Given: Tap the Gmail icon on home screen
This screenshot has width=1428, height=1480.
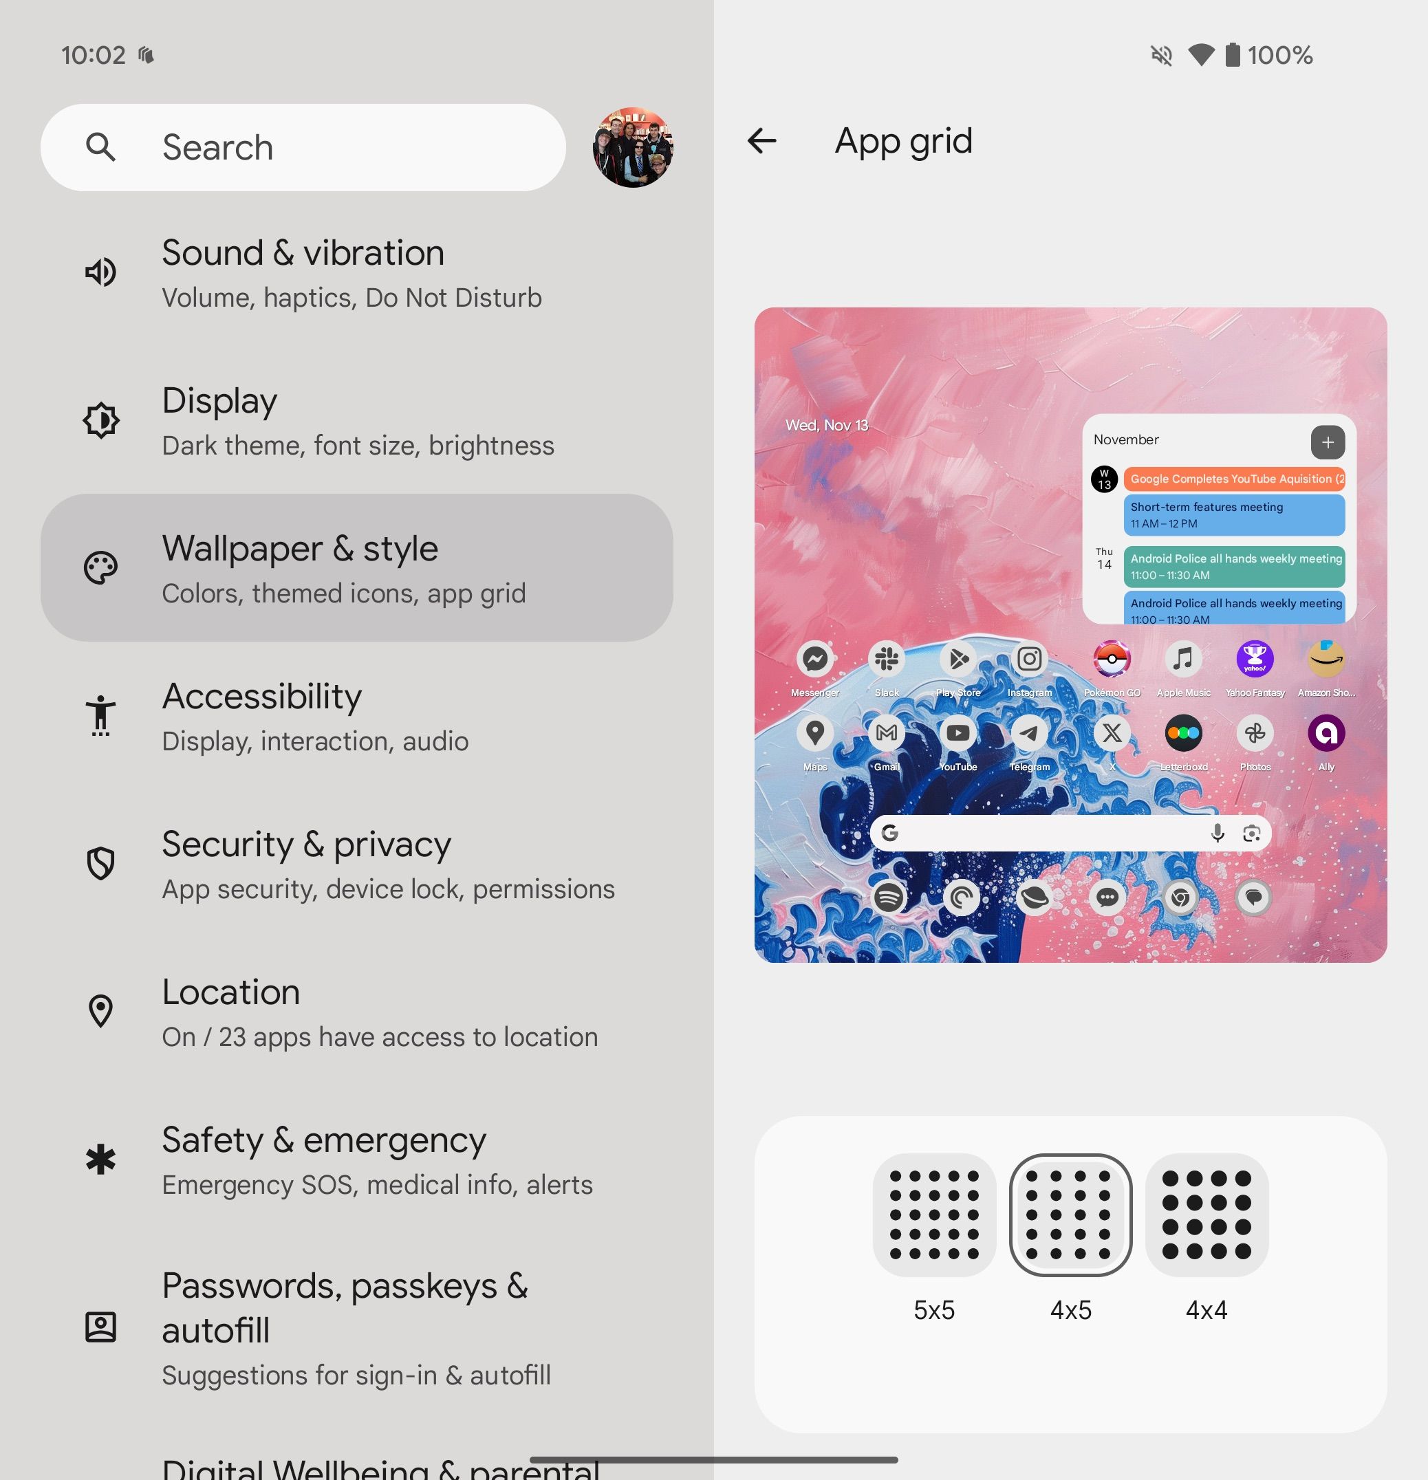Looking at the screenshot, I should point(887,733).
